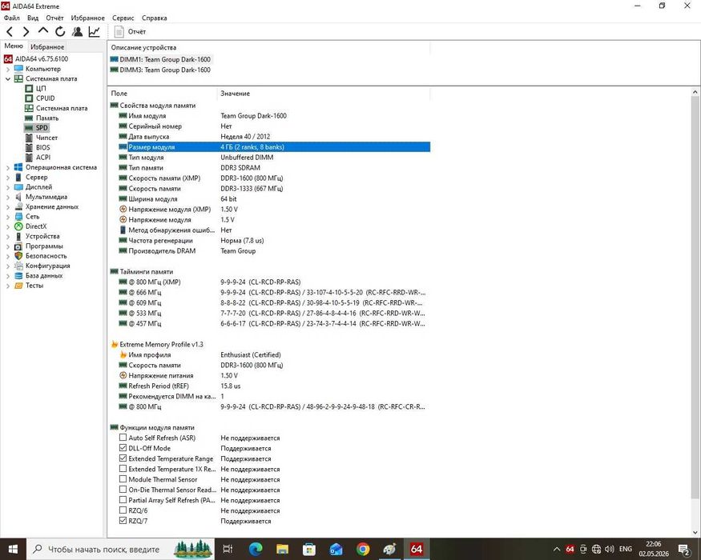Click the База данных icon
701x560 pixels.
[x=18, y=275]
